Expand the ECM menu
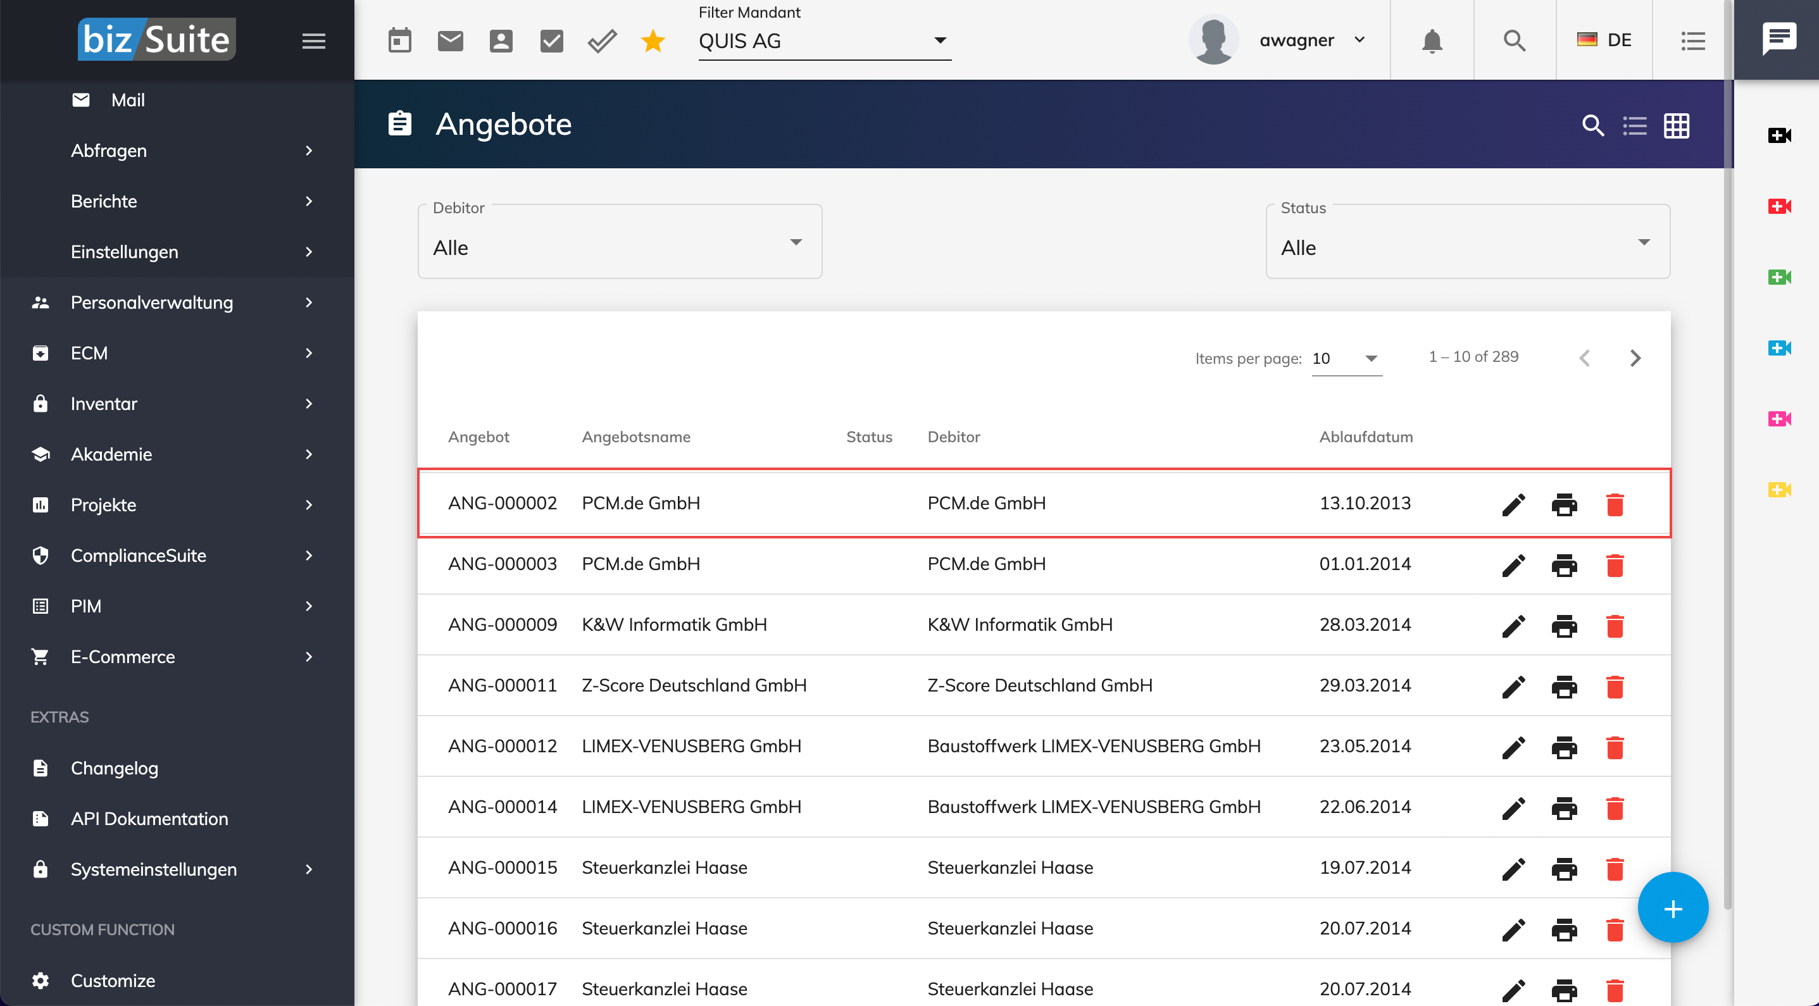This screenshot has height=1006, width=1819. pos(177,353)
